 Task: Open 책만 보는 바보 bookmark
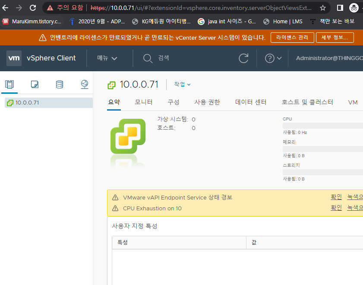tap(332, 22)
